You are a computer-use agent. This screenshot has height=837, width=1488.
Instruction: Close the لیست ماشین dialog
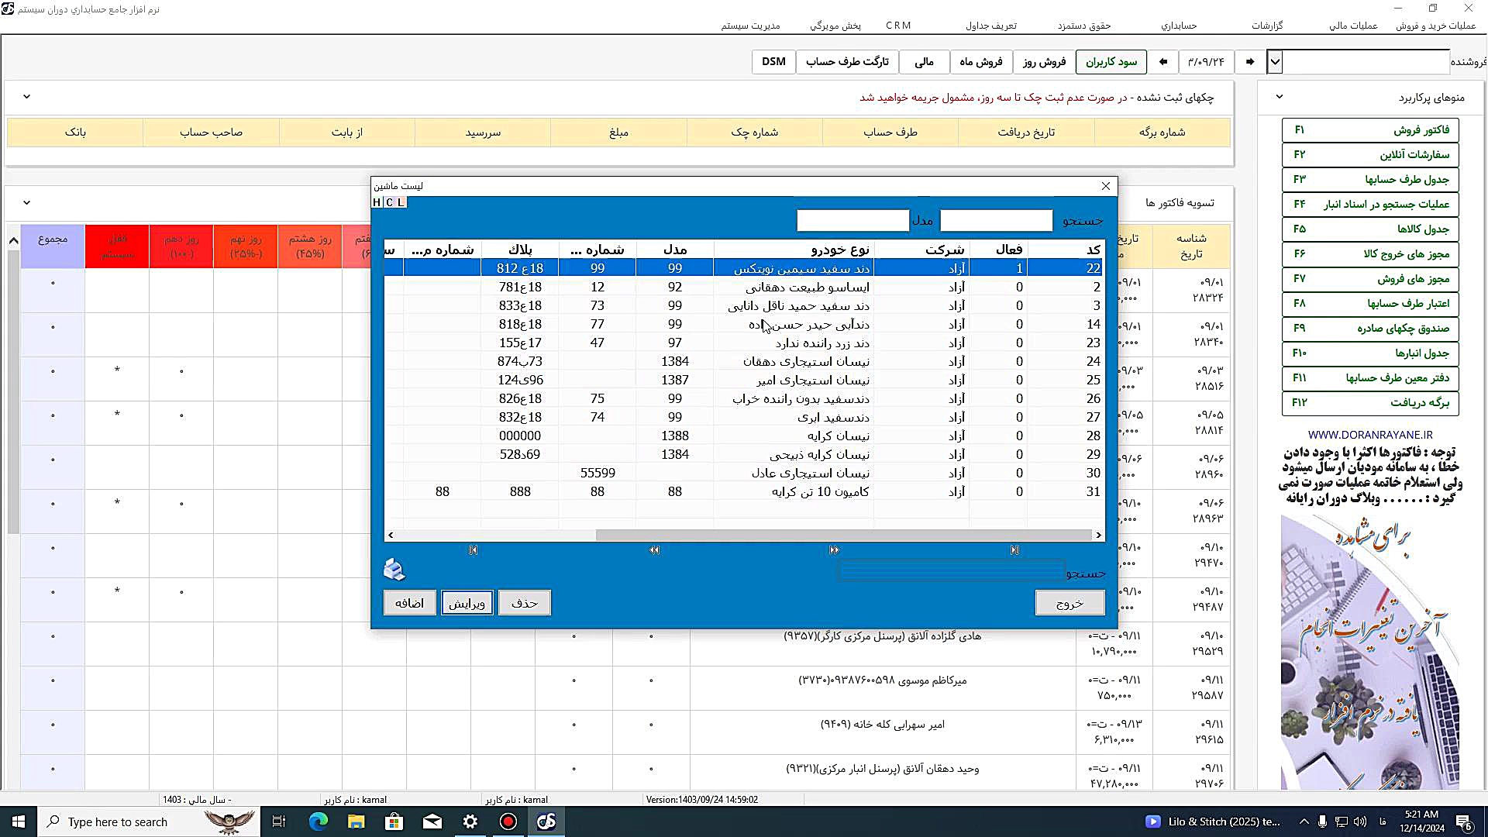click(x=1106, y=186)
